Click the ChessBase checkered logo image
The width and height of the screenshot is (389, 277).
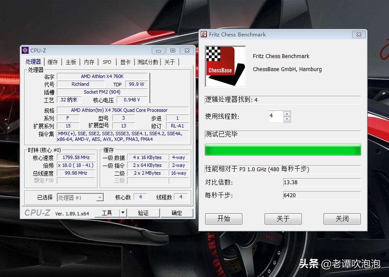tap(225, 66)
